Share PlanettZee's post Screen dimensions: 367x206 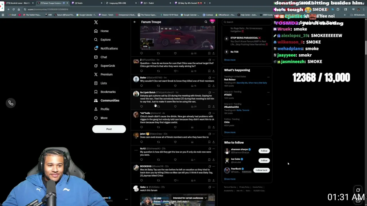213,71
